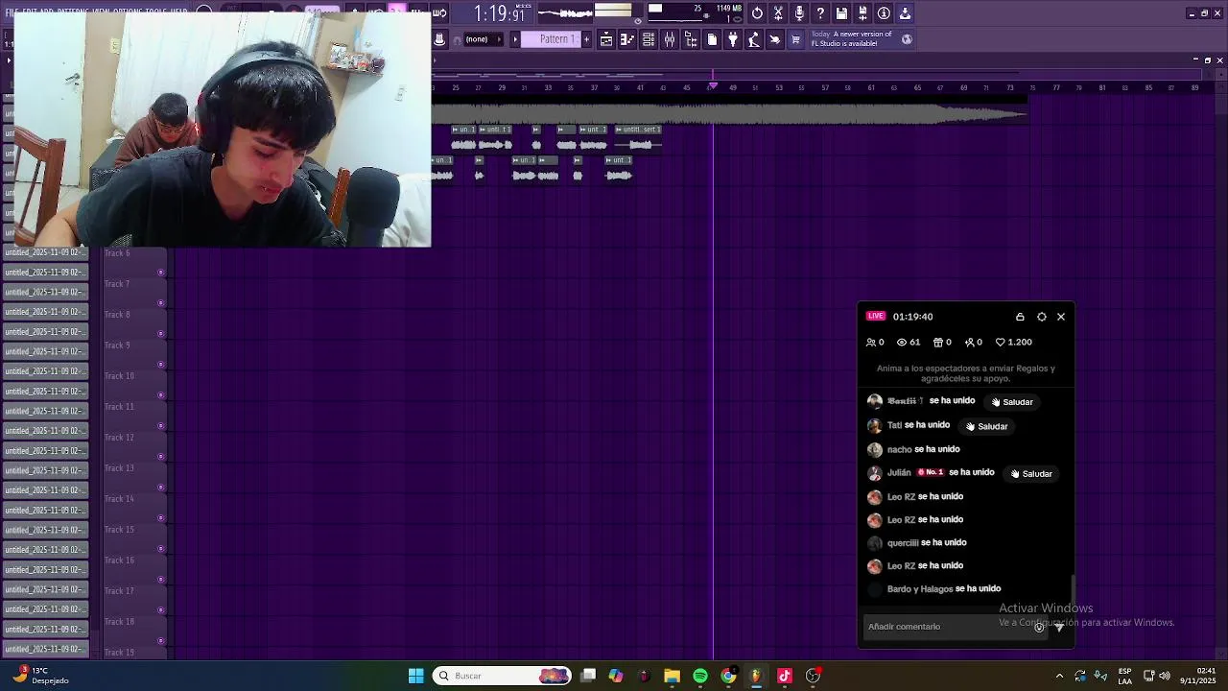This screenshot has height=691, width=1228.
Task: Click the online news globe icon
Action: click(x=907, y=39)
